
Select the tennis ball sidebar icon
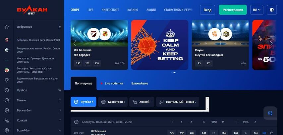click(x=7, y=100)
